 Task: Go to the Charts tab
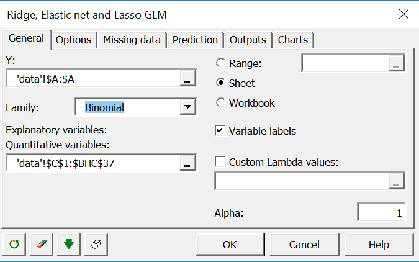pyautogui.click(x=293, y=40)
